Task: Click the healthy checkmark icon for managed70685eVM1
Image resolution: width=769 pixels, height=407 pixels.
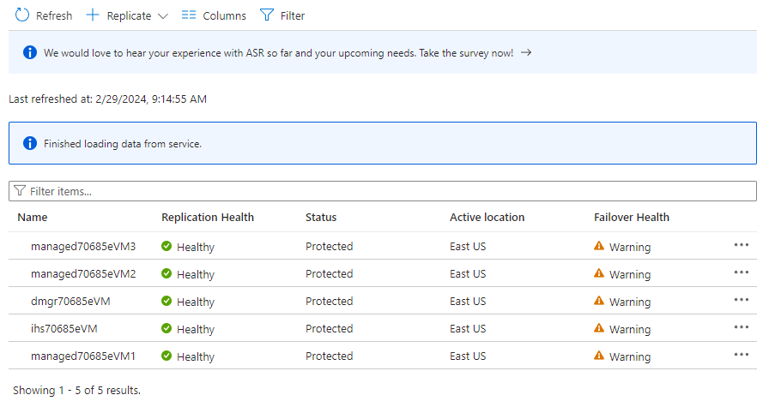Action: tap(167, 356)
